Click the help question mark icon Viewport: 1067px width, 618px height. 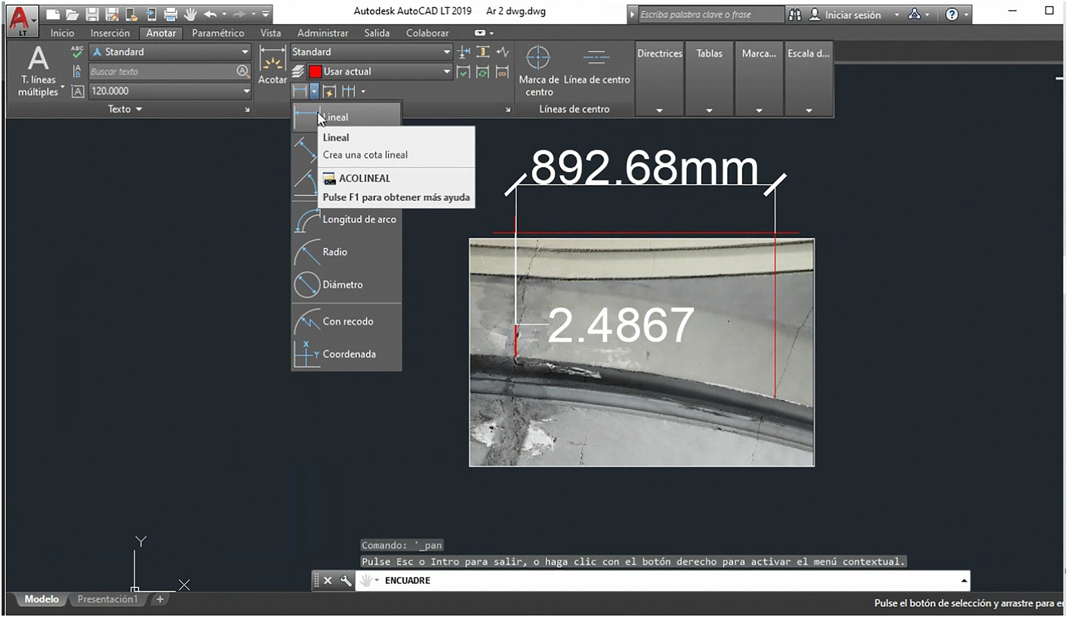click(952, 15)
